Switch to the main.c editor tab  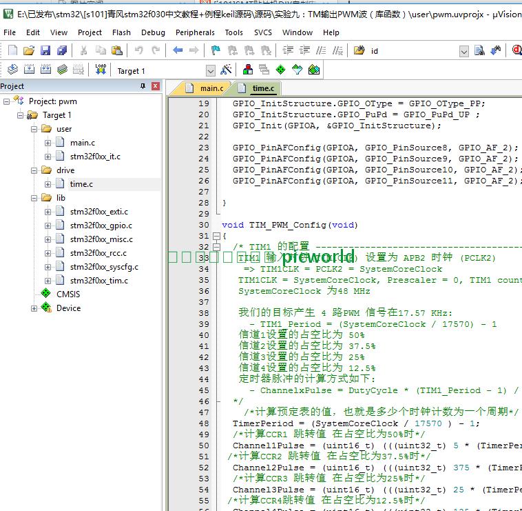point(211,88)
